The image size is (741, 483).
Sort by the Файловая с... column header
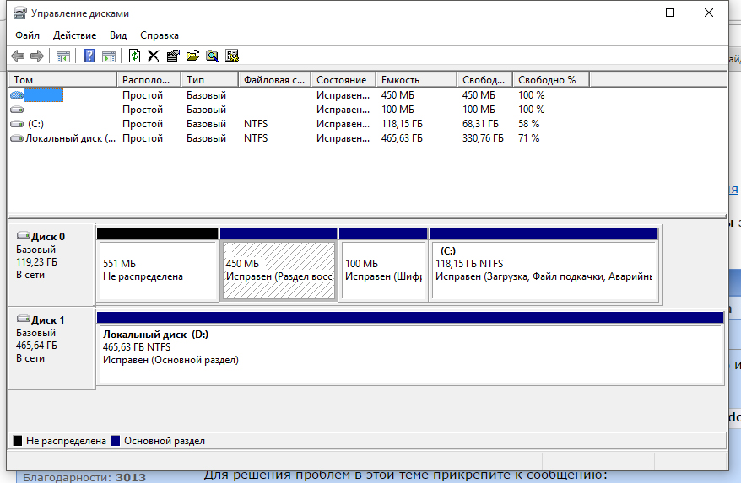click(x=275, y=80)
